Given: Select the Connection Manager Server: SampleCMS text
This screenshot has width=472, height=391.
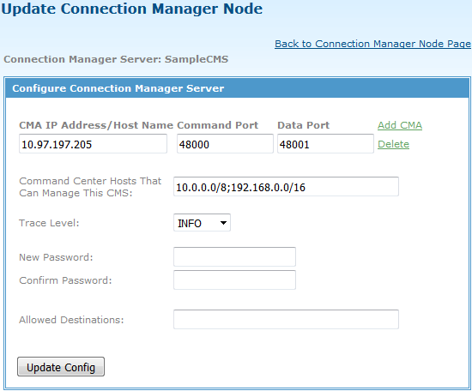Looking at the screenshot, I should pos(116,59).
